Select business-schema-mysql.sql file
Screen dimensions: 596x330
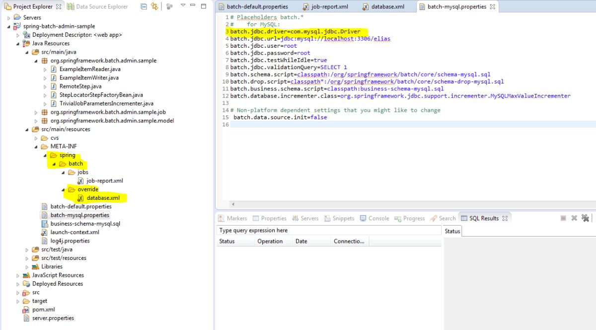pos(85,224)
